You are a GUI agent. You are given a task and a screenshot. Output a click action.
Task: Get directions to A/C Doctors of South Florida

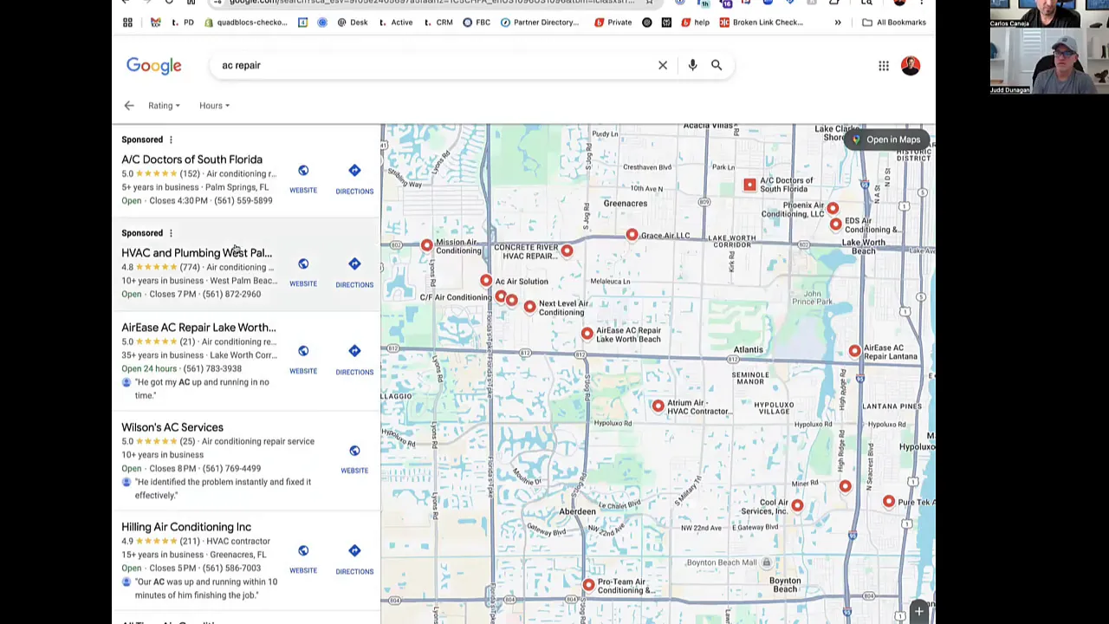354,178
